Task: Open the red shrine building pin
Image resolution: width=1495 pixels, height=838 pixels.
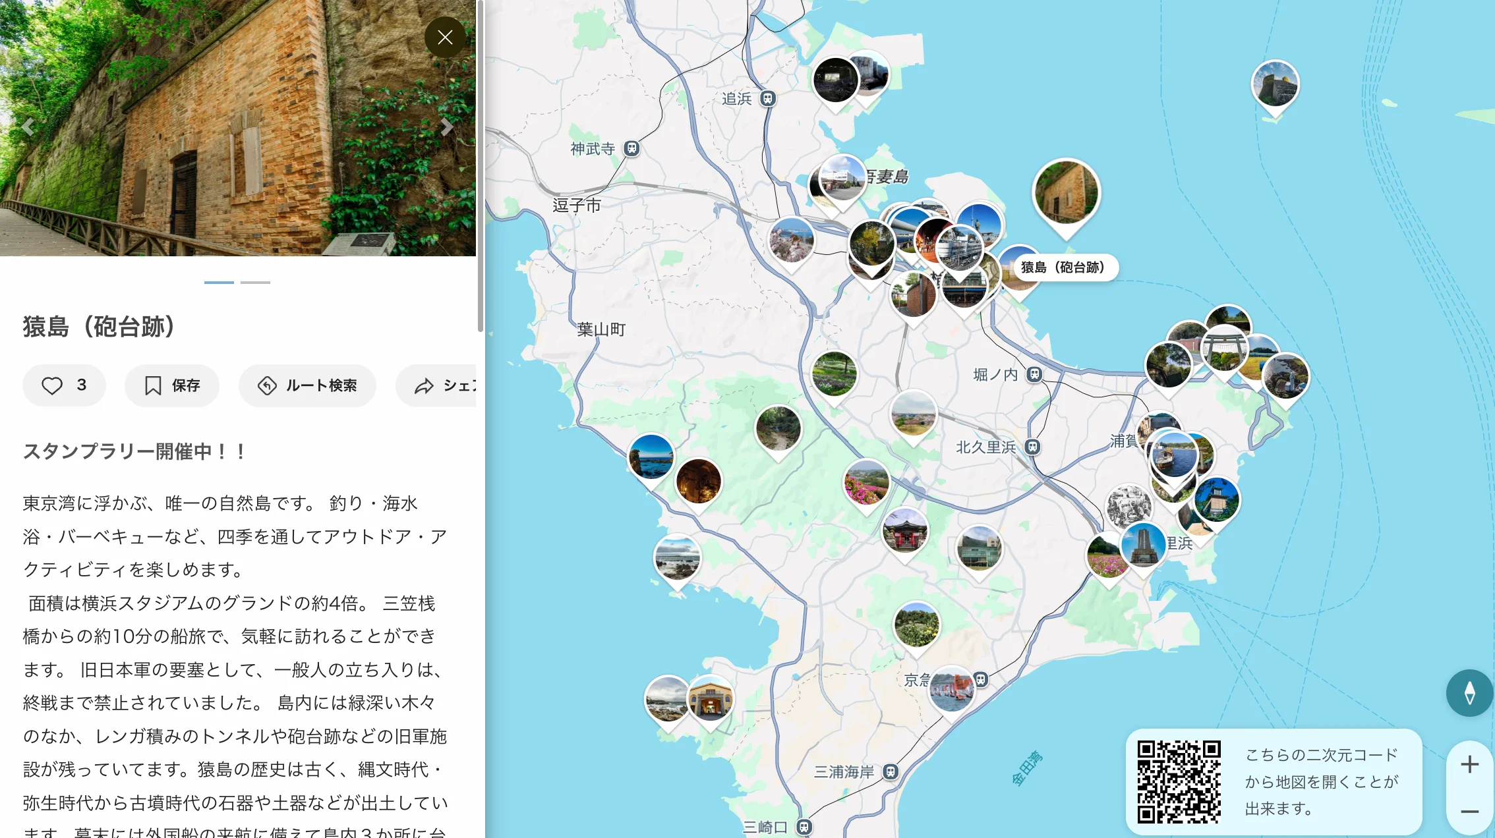Action: click(905, 530)
